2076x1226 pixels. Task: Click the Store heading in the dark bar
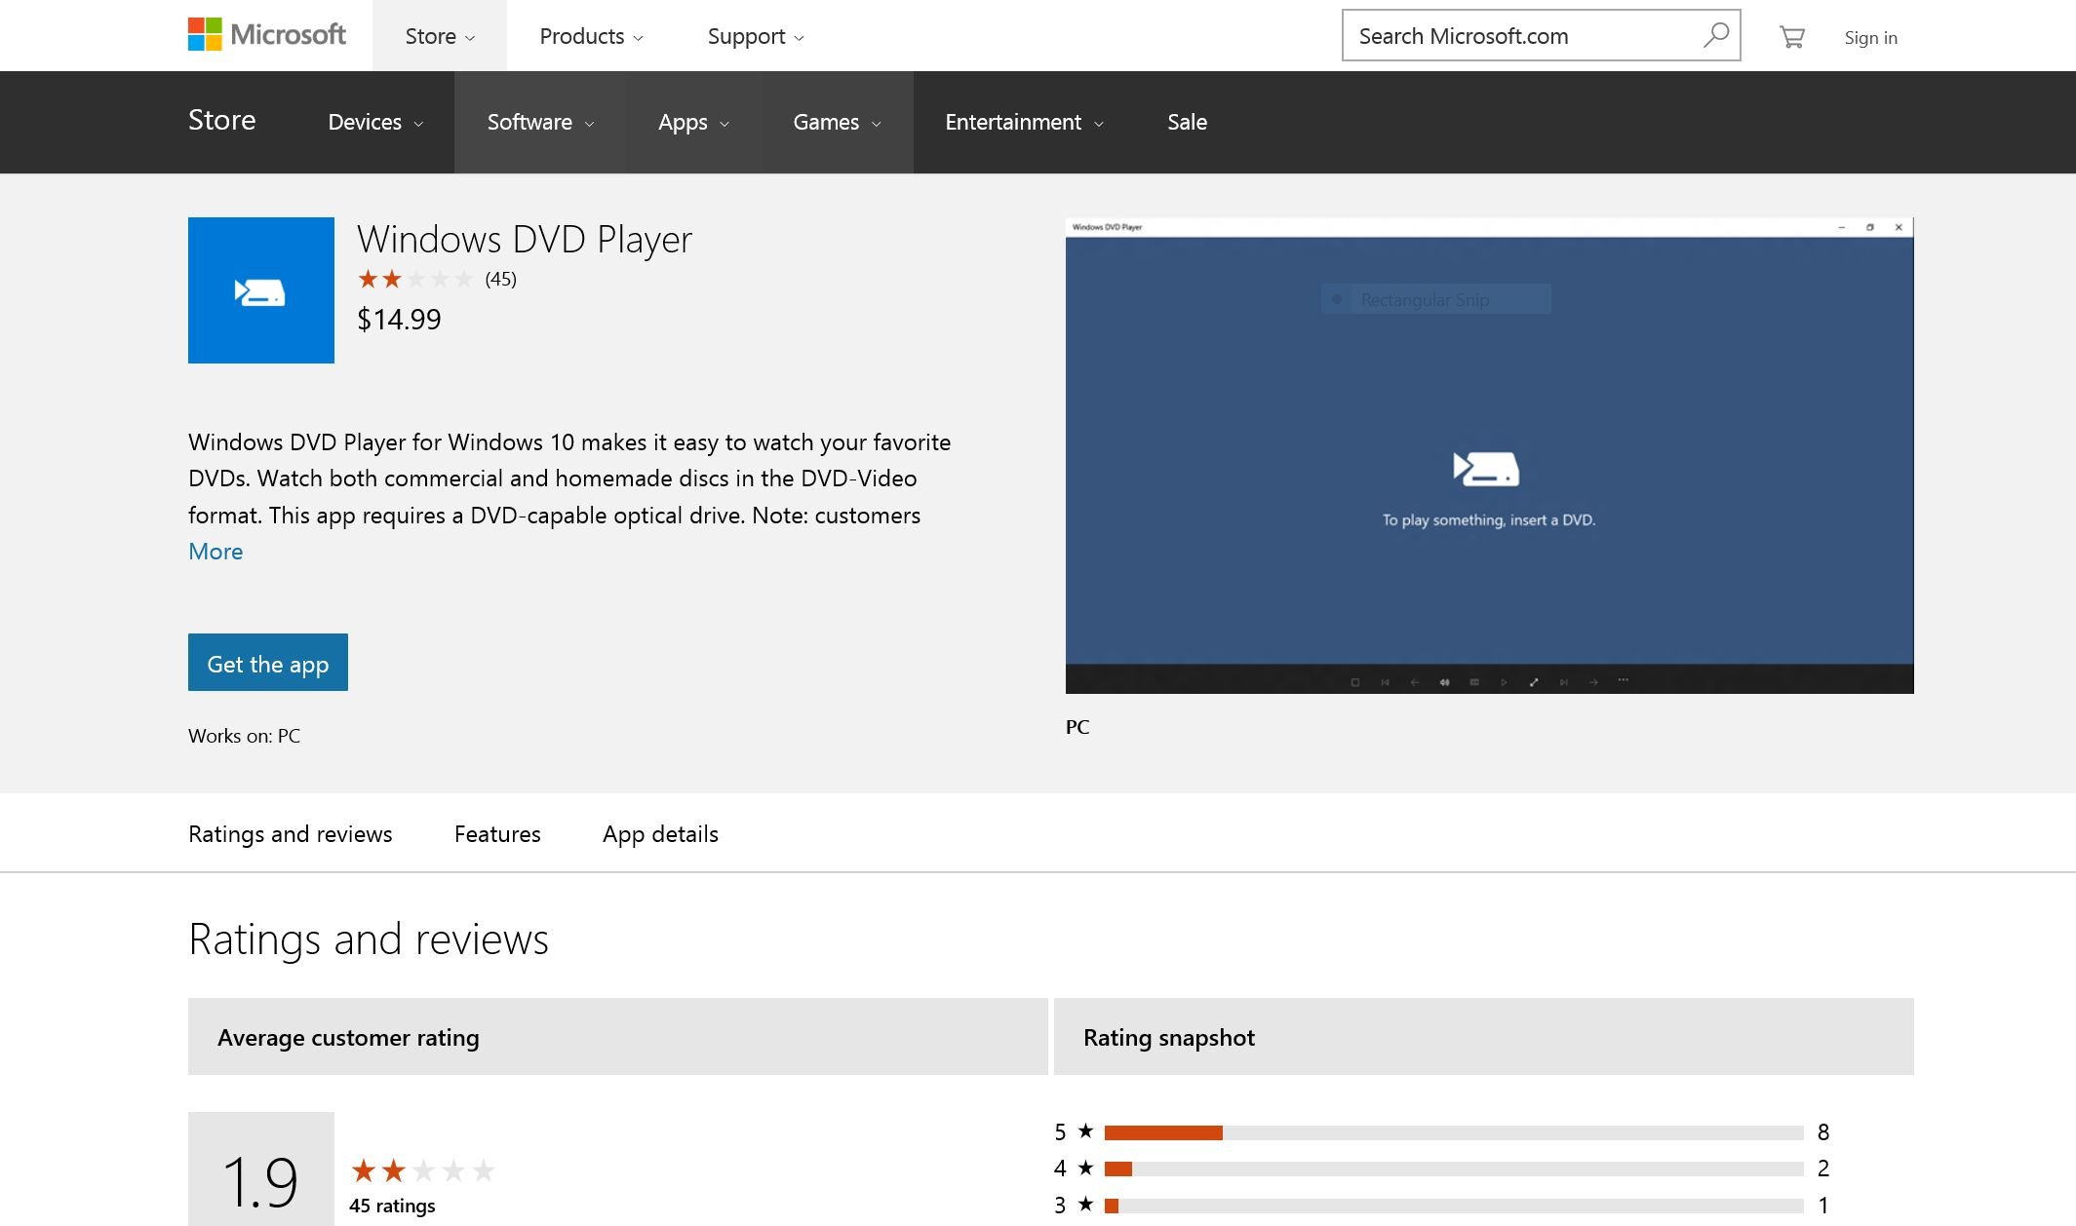point(222,120)
